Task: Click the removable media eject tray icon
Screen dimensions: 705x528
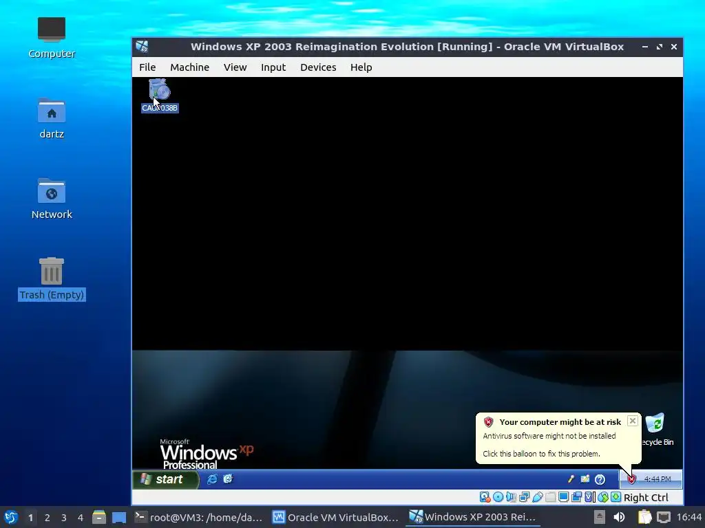Action: click(600, 517)
